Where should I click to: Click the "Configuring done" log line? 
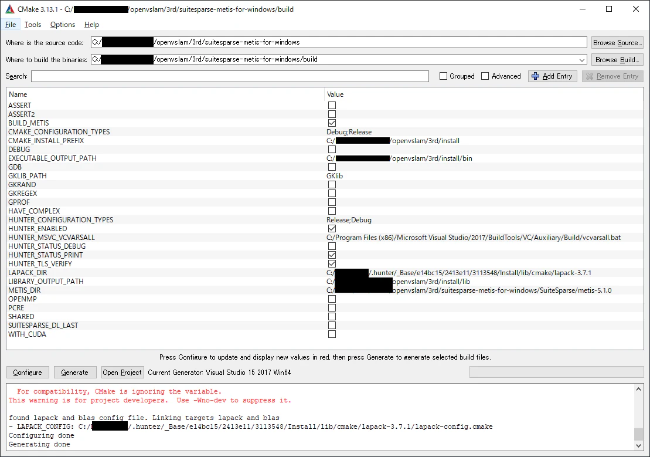(42, 435)
